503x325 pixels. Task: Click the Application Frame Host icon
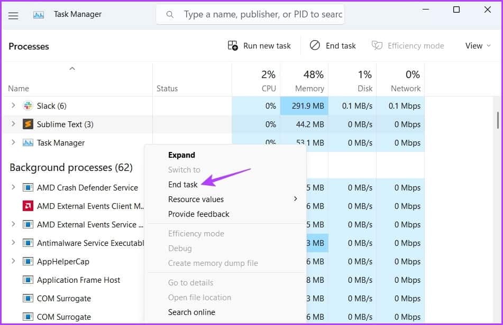[x=28, y=280]
